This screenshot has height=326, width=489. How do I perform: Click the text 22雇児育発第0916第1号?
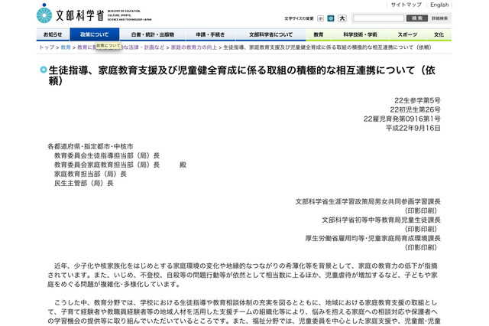402,119
